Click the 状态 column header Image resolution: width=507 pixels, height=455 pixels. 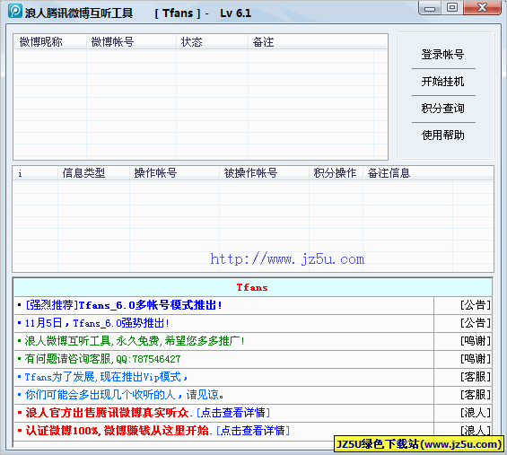[x=212, y=42]
